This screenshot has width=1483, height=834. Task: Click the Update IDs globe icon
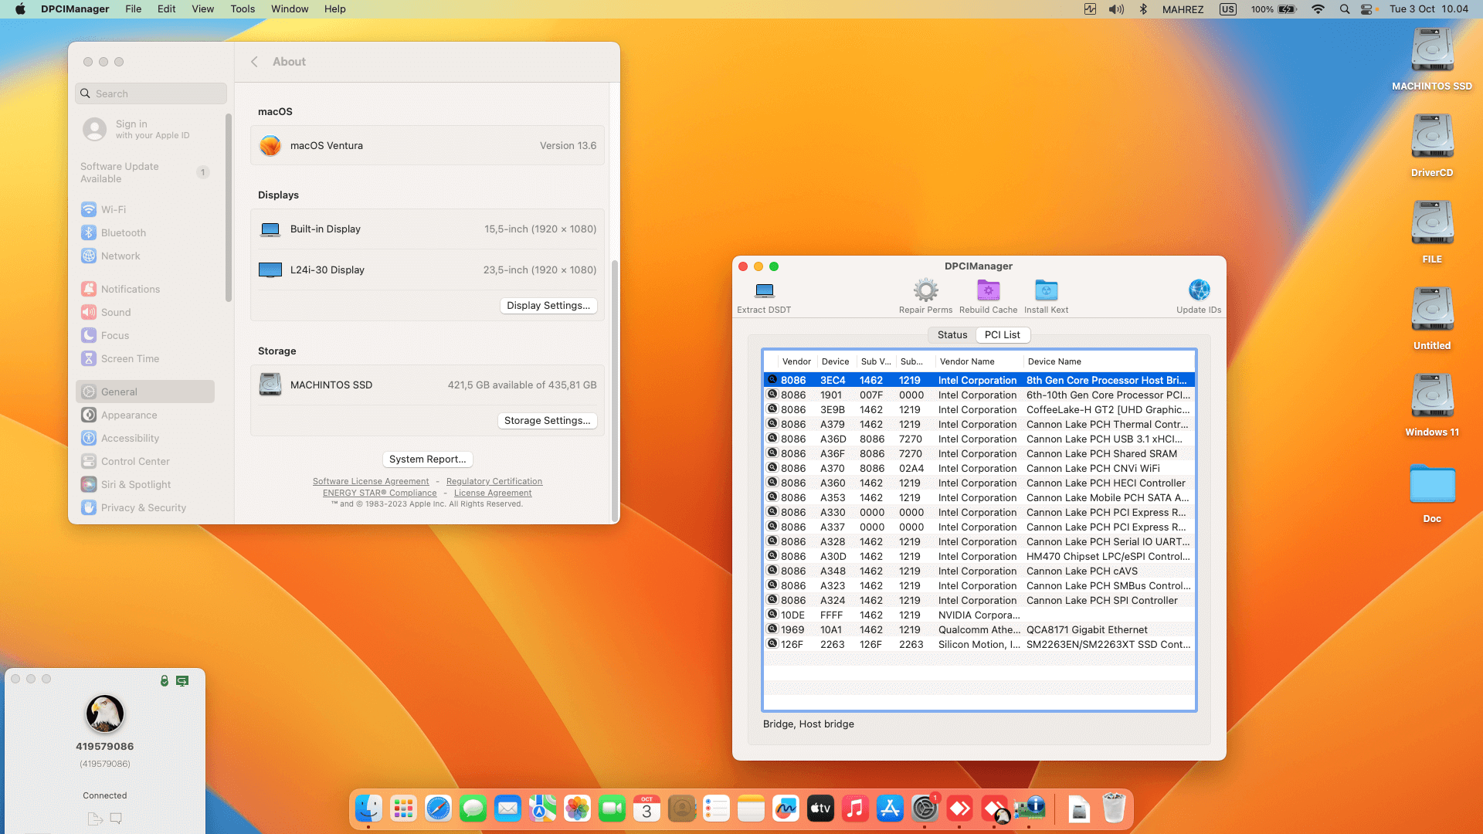point(1199,290)
